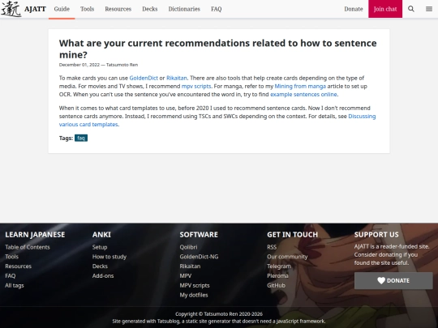Open Decks under Anki footer
This screenshot has height=328, width=438.
pos(100,266)
